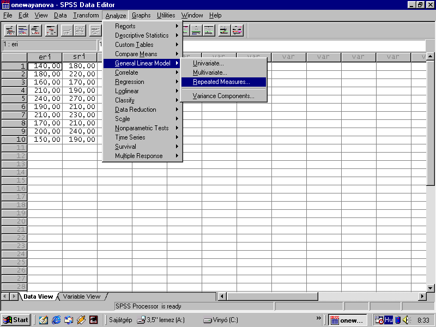The width and height of the screenshot is (436, 327).
Task: Toggle the Value Labels toolbar icon
Action: [225, 31]
